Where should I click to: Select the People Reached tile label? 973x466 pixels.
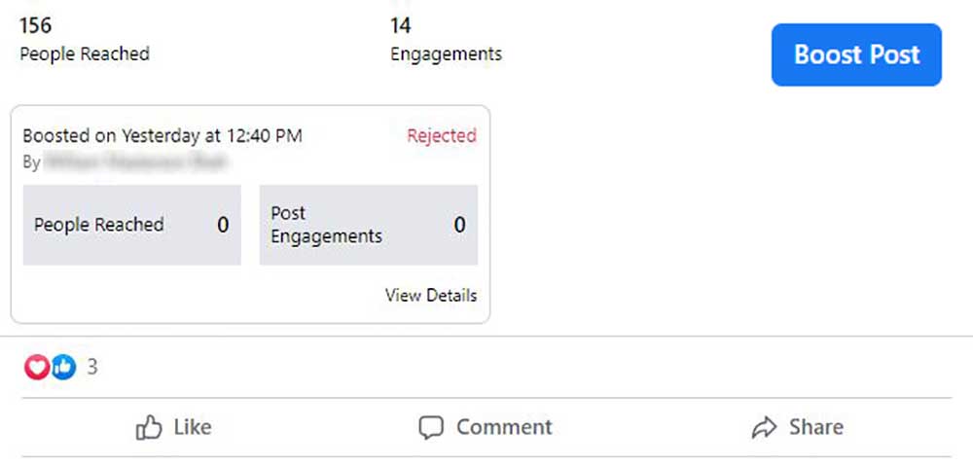click(98, 225)
